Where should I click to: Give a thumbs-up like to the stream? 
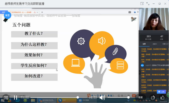pyautogui.click(x=162, y=98)
